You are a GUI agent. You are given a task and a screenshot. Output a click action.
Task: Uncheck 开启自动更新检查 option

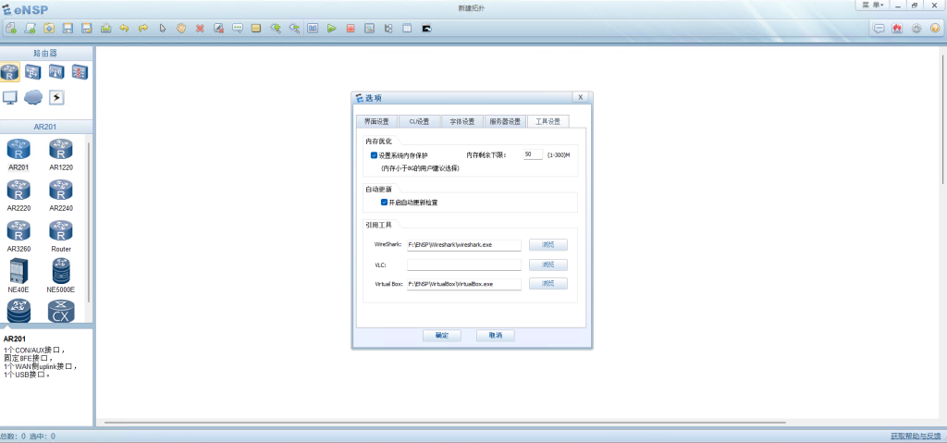tap(384, 202)
